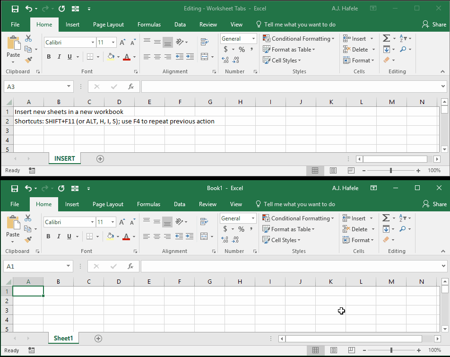
Task: Click macro record icon in Book1 status bar
Action: point(31,350)
